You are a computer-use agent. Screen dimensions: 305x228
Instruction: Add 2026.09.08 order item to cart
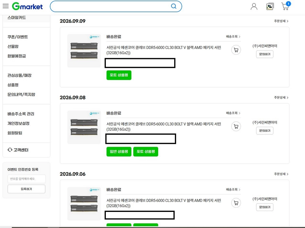[236, 126]
